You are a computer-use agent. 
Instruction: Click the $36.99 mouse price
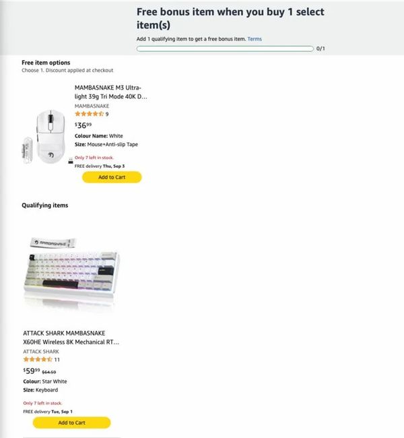[x=83, y=125]
